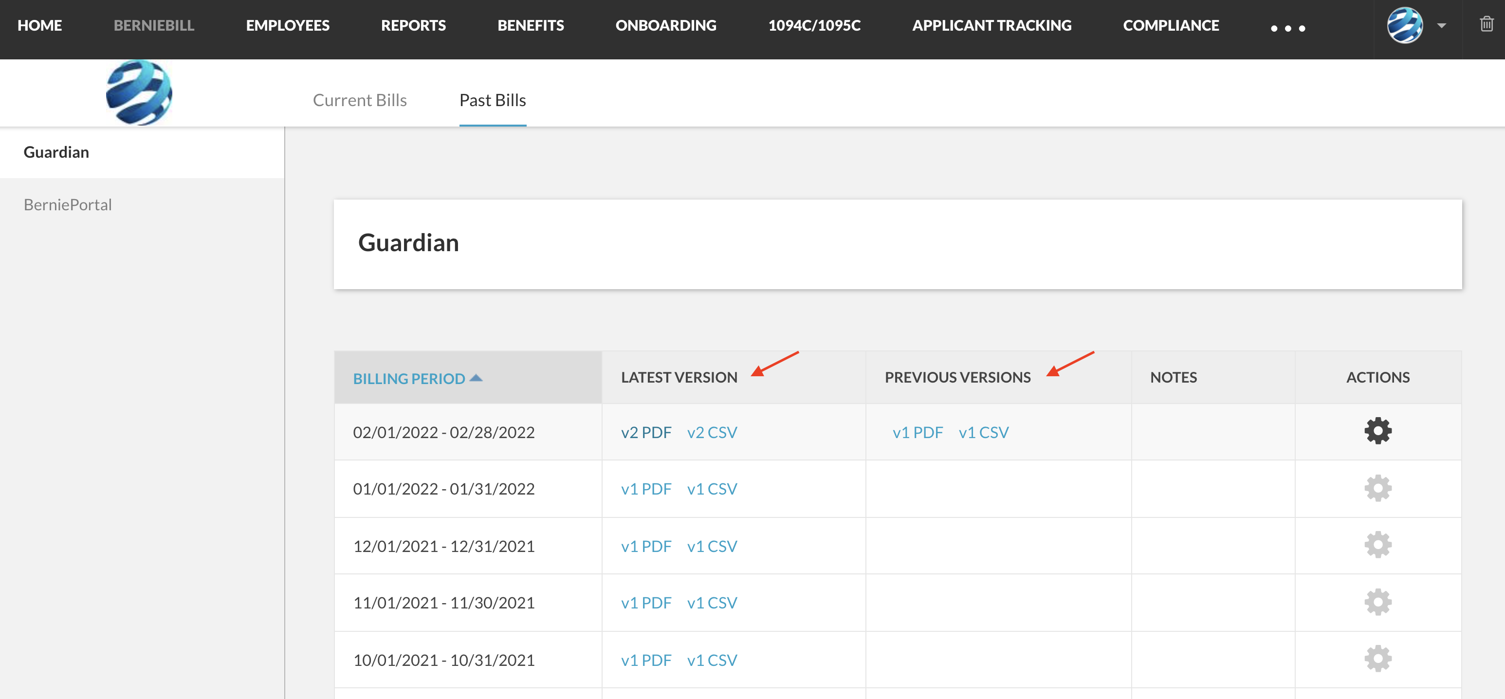
Task: Sort by Billing Period column
Action: (x=418, y=378)
